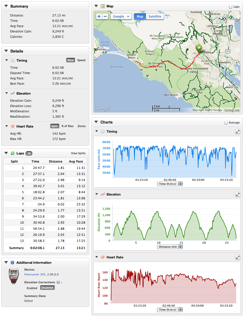Show heart rate as % of Max
The width and height of the screenshot is (244, 317).
click(x=67, y=126)
